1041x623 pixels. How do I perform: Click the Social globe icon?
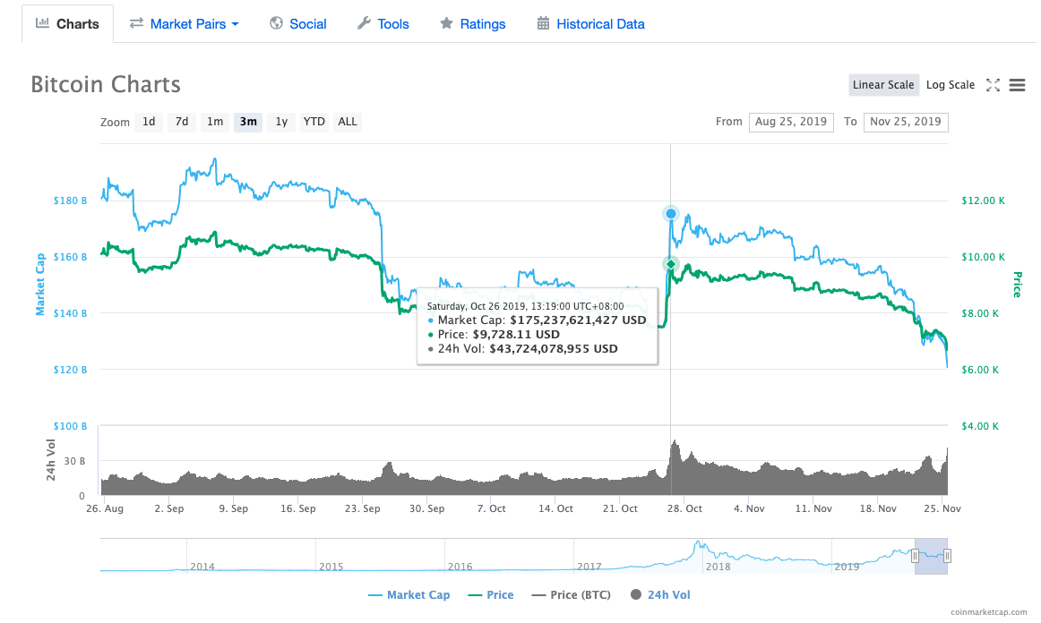coord(276,23)
